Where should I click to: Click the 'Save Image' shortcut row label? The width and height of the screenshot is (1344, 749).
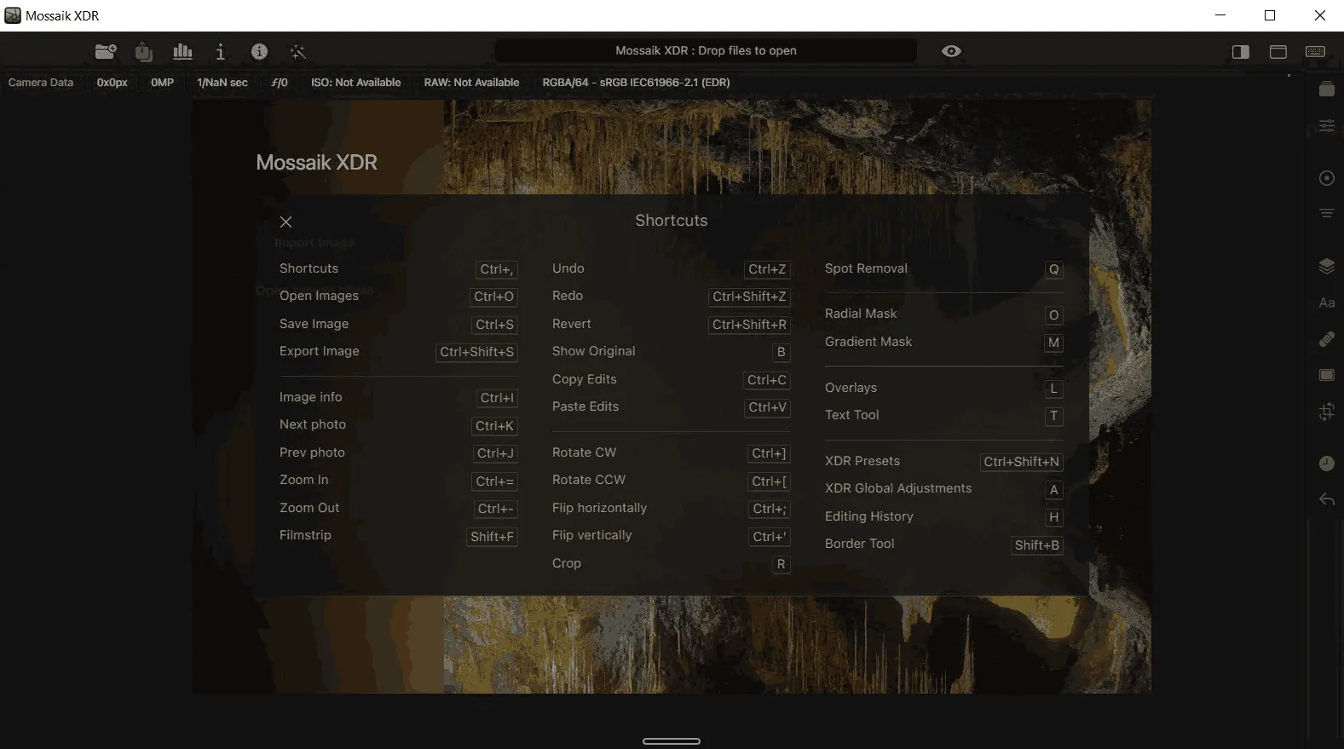pos(314,324)
